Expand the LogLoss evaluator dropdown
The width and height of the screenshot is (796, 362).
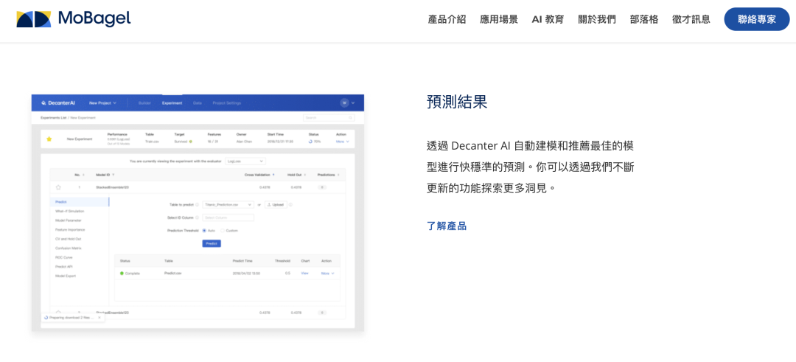[x=244, y=160]
